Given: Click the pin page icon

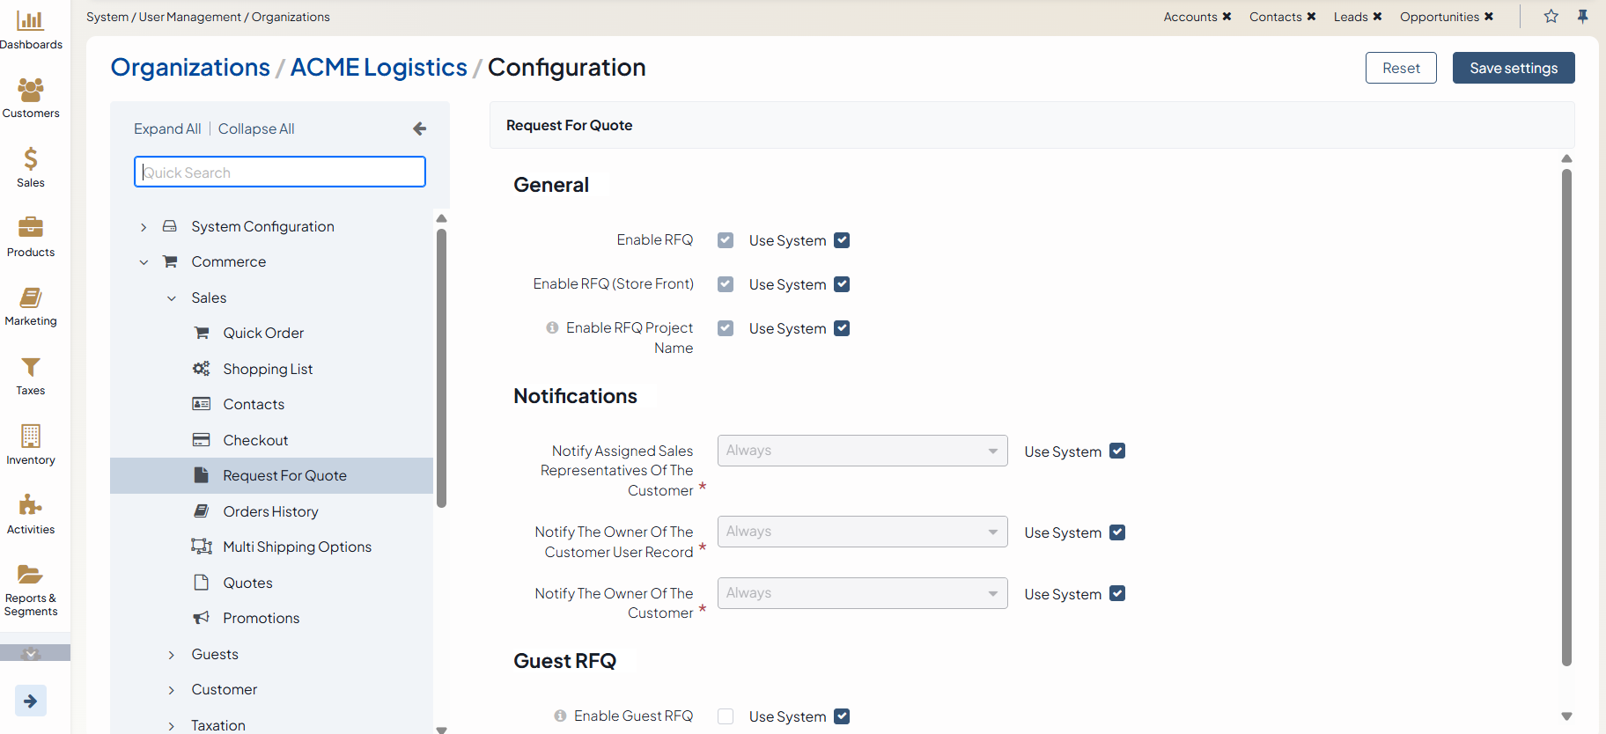Looking at the screenshot, I should pyautogui.click(x=1582, y=17).
